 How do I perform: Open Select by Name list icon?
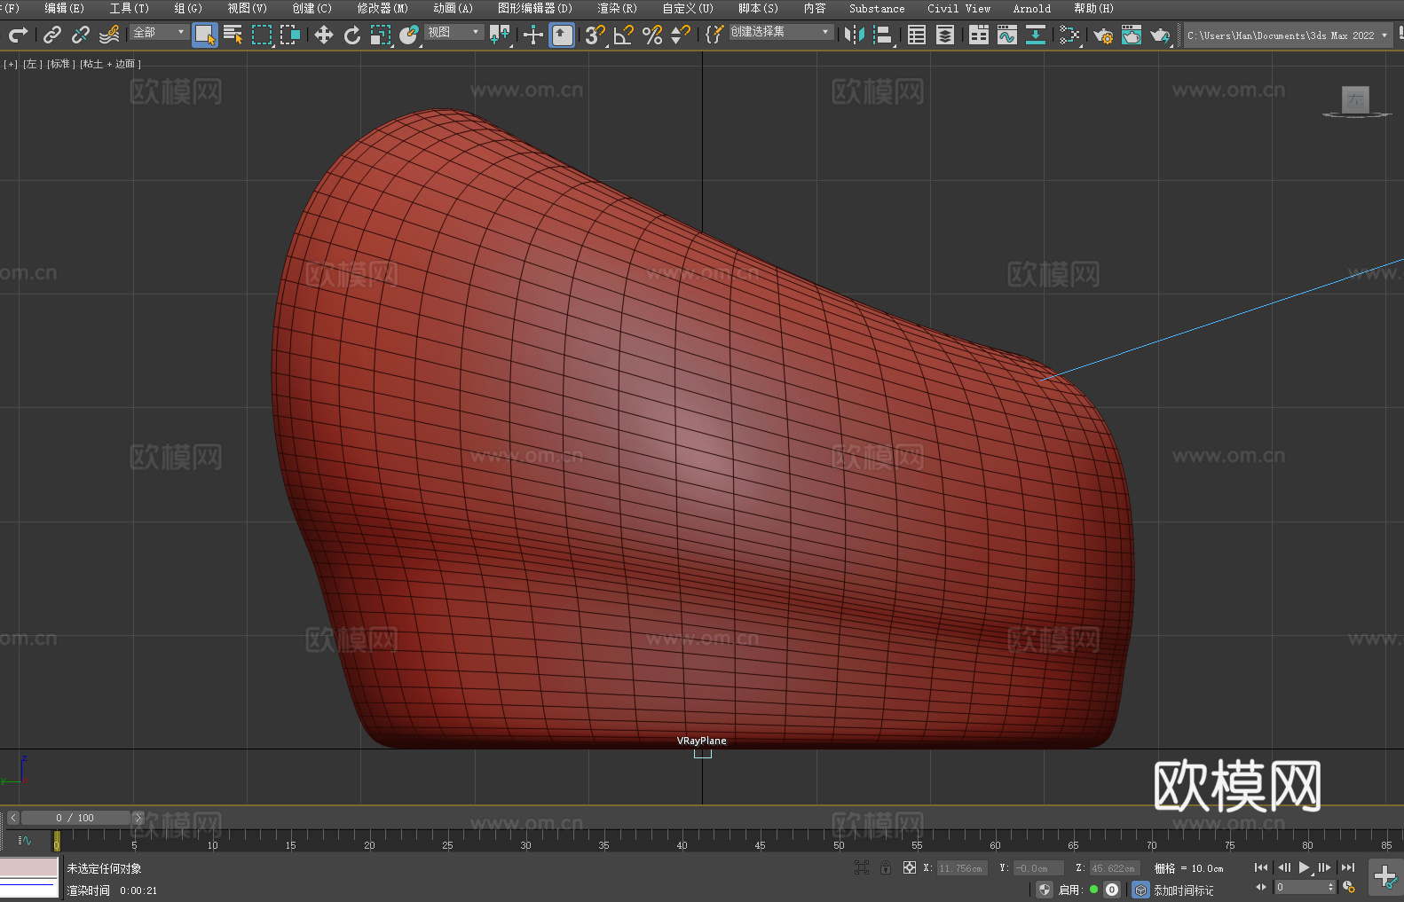(x=233, y=35)
